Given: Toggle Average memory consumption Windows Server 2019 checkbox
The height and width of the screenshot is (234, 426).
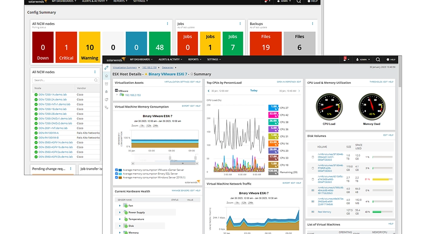Looking at the screenshot, I should tap(117, 177).
